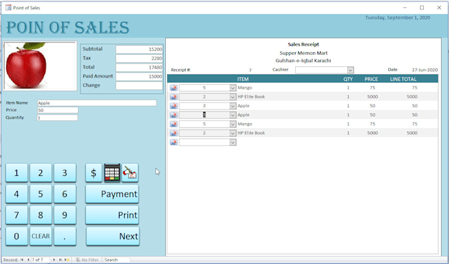
Task: Tap keypad digit 6
Action: 65,194
